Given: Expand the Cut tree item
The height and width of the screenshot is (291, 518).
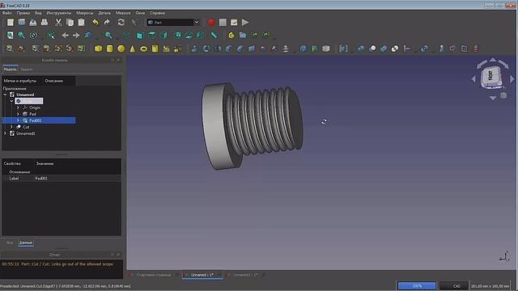Looking at the screenshot, I should 11,127.
